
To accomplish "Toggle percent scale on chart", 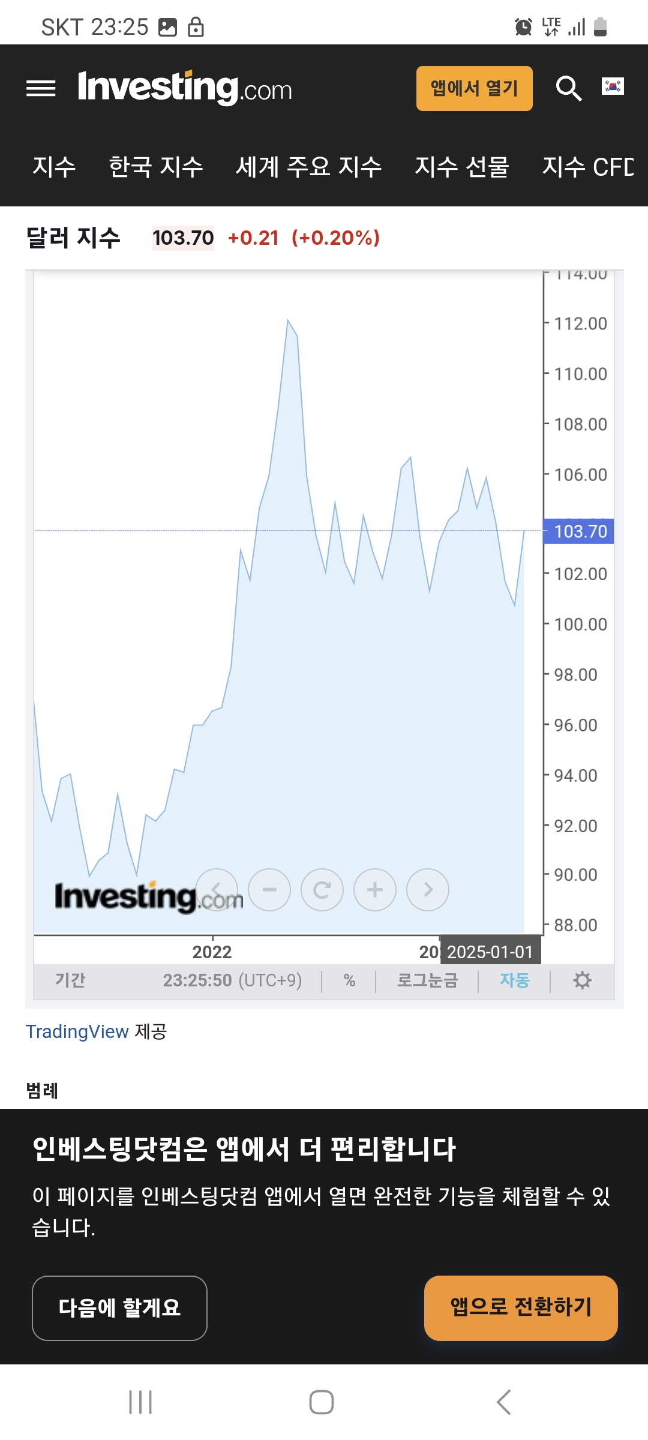I will click(349, 980).
